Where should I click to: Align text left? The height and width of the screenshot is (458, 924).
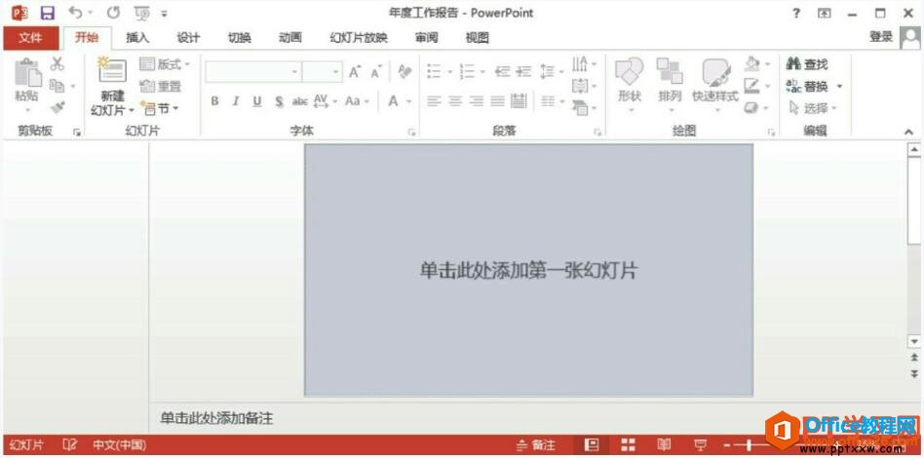tap(434, 101)
